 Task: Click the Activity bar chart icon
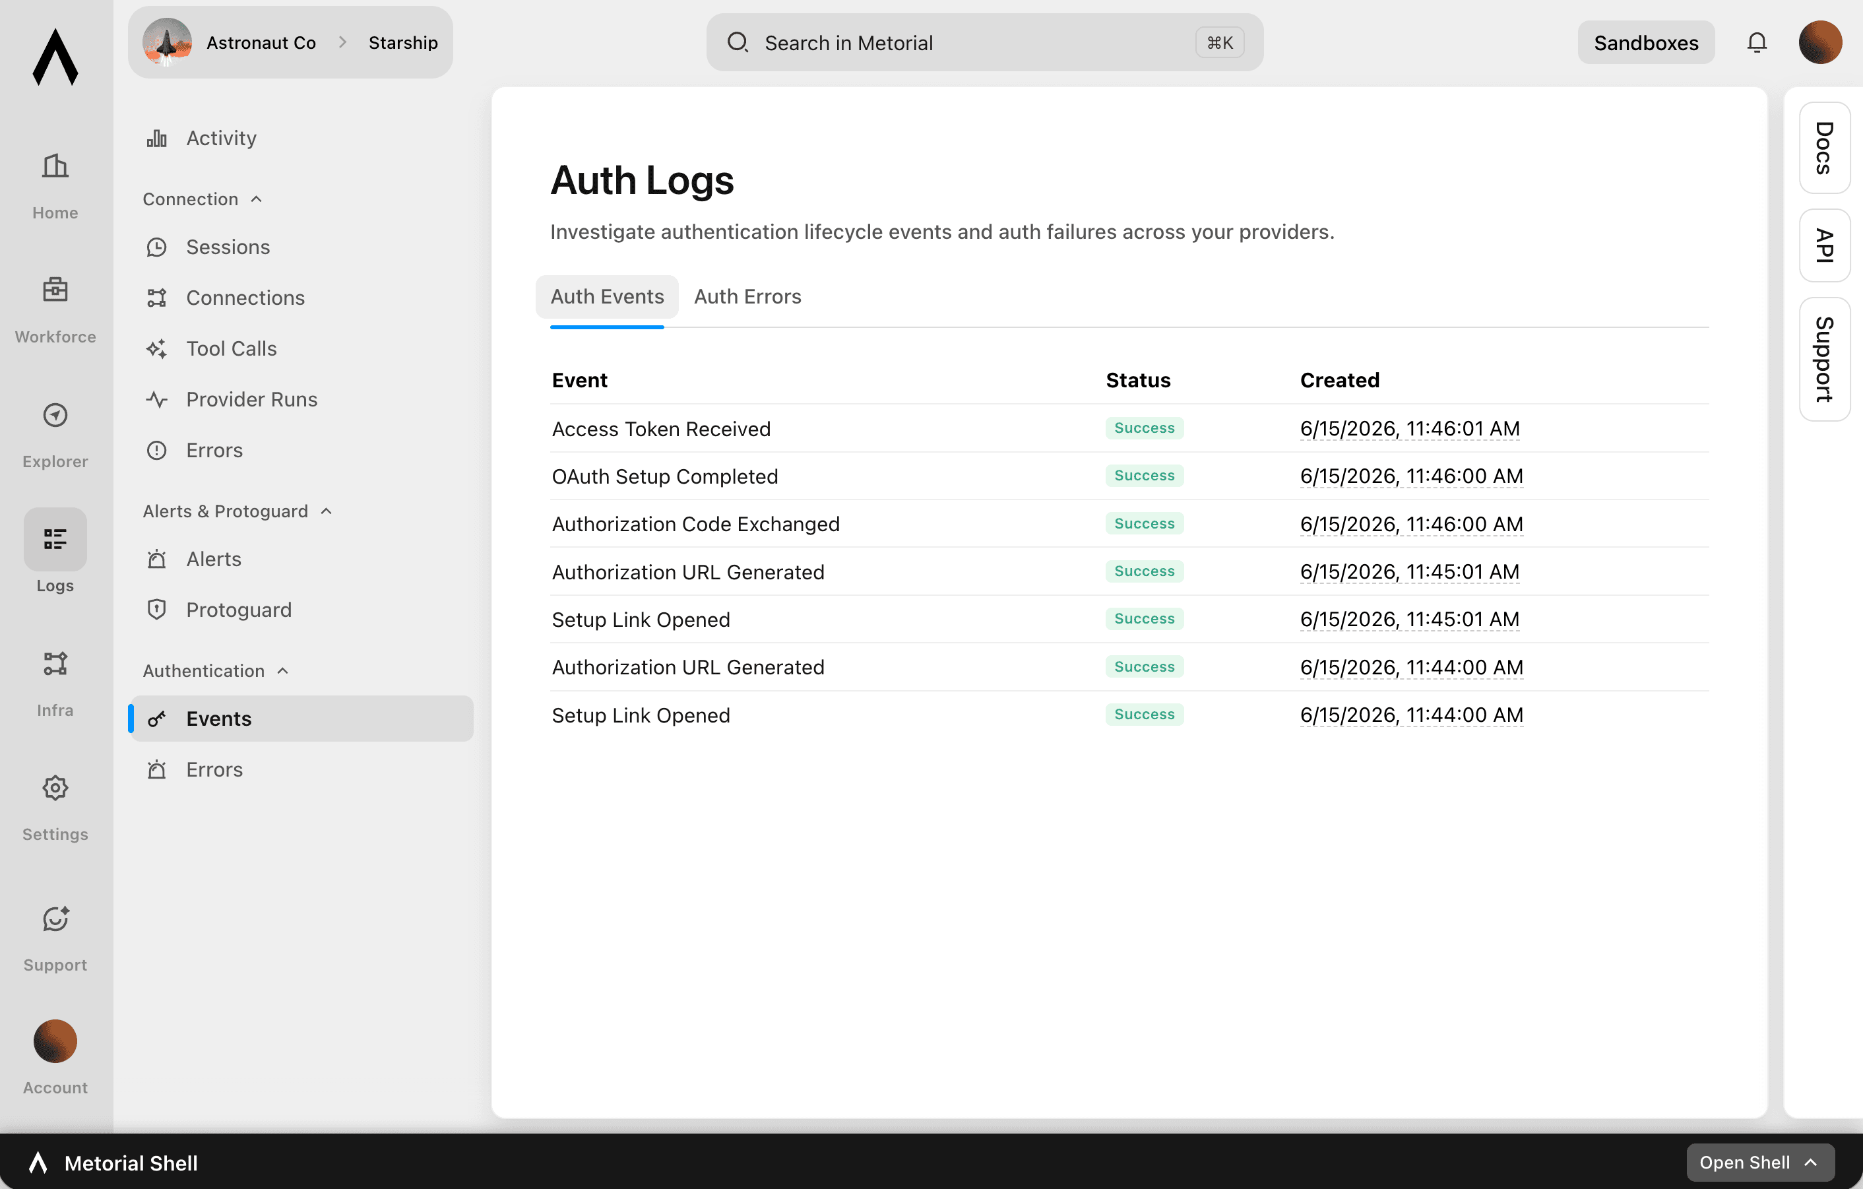[157, 139]
